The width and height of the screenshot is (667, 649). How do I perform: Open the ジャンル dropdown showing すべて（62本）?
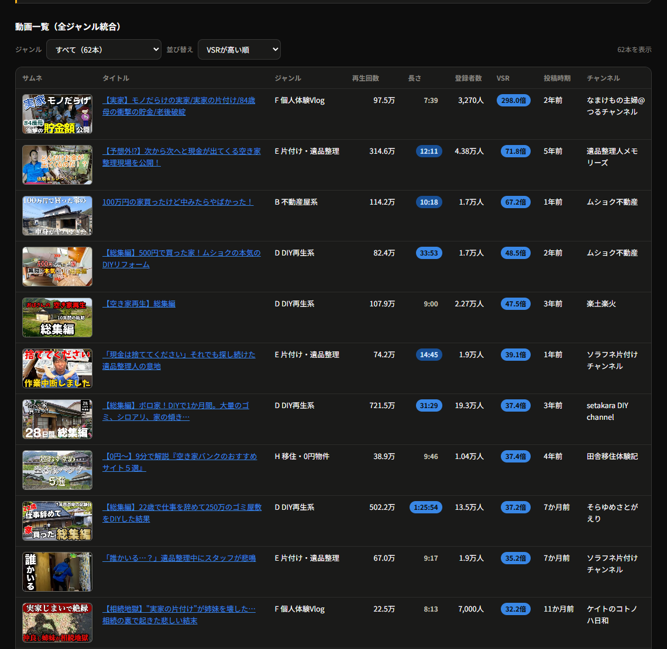104,50
